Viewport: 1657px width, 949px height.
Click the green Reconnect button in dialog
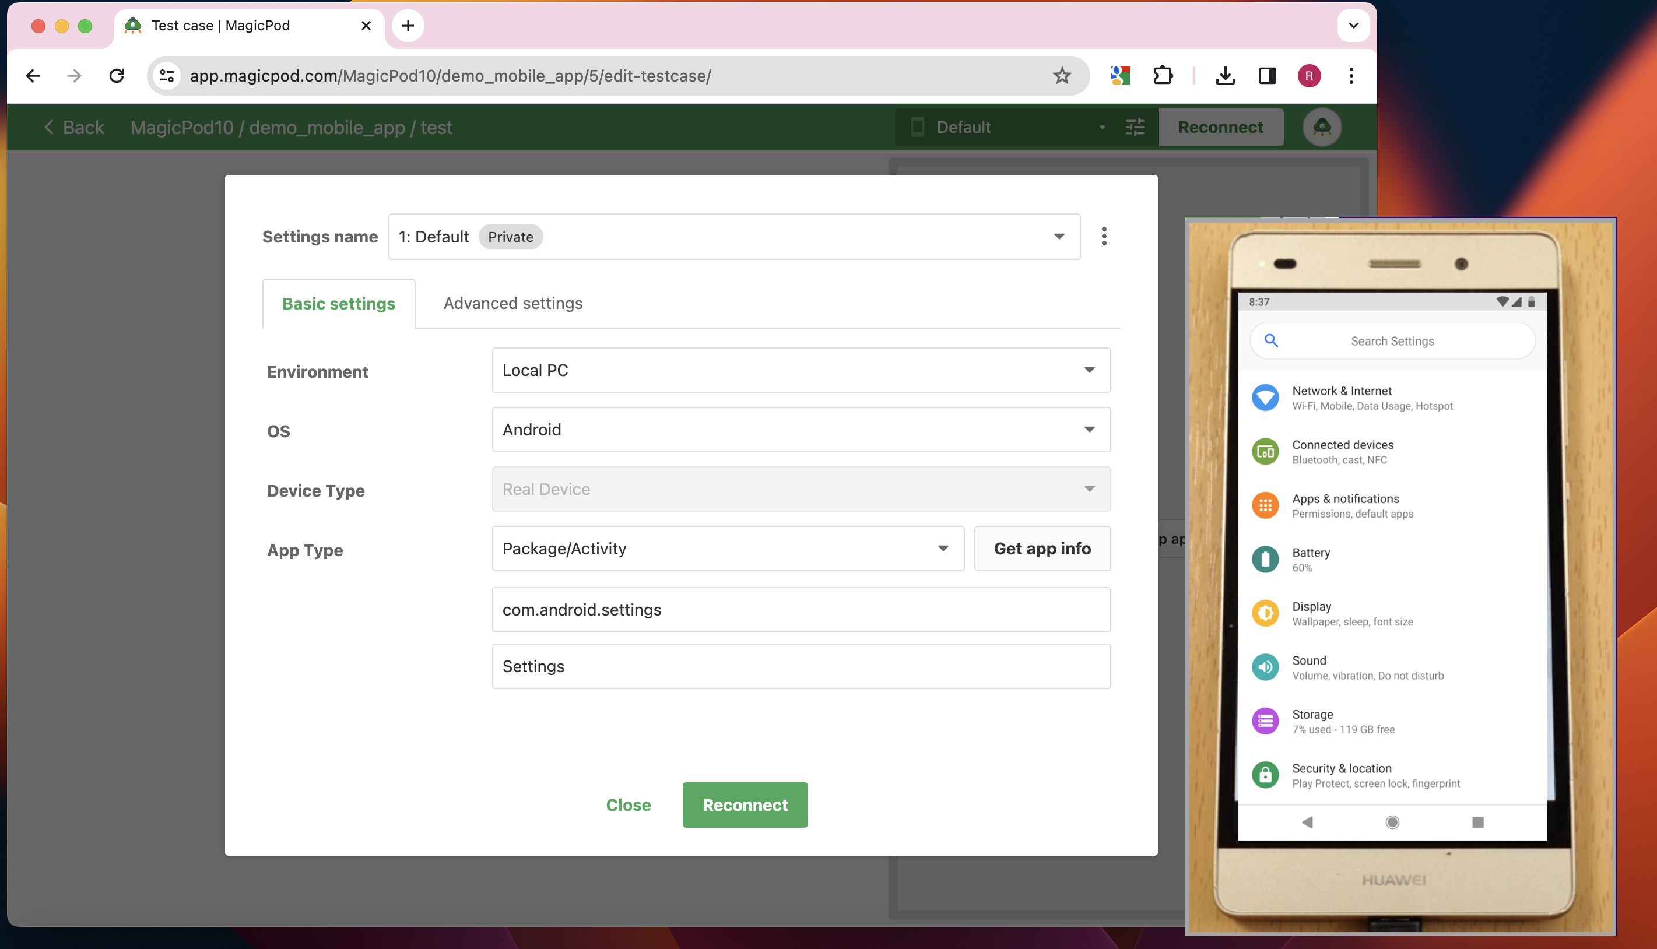(745, 805)
